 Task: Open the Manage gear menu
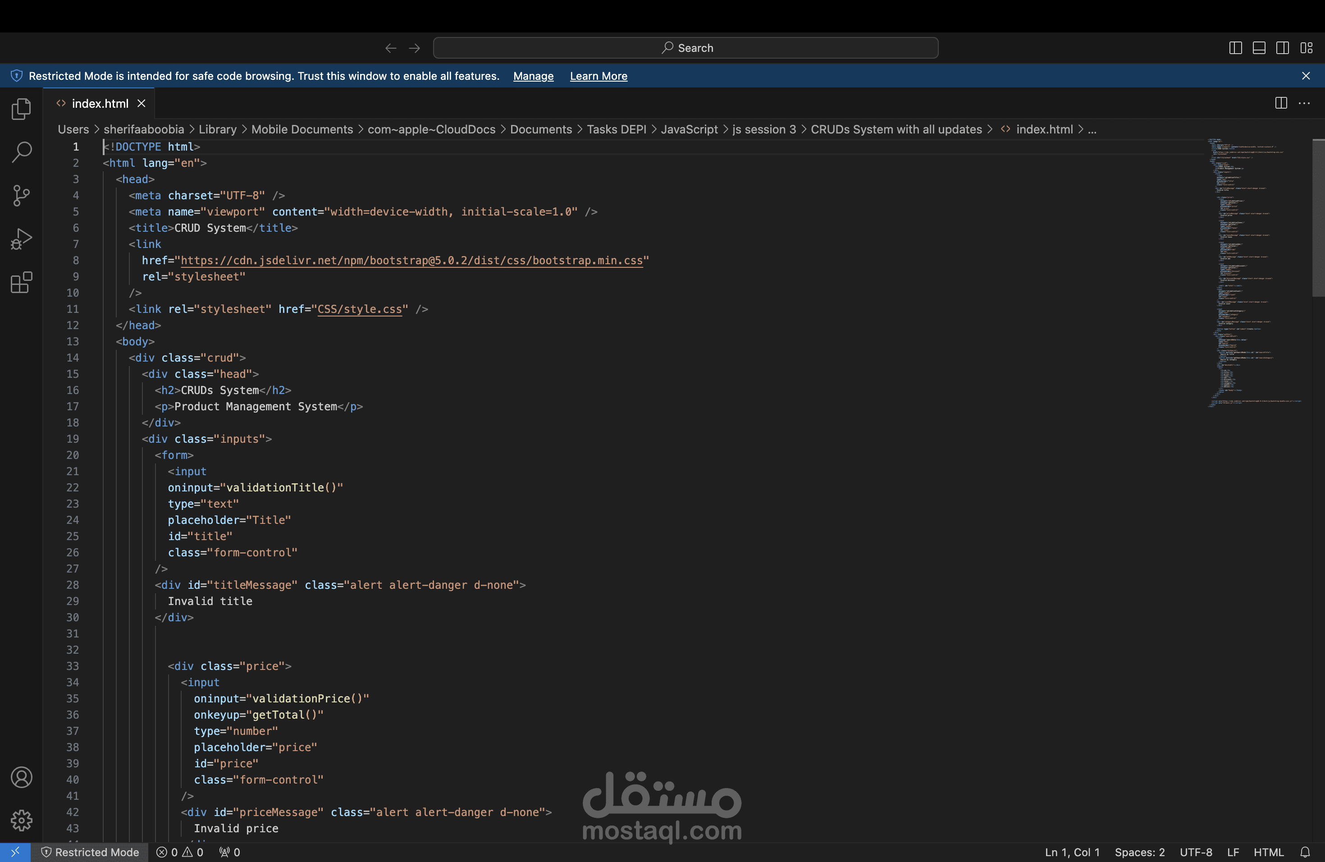tap(21, 820)
